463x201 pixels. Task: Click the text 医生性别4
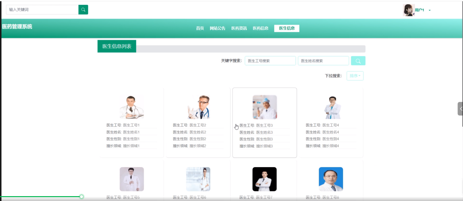click(x=331, y=139)
